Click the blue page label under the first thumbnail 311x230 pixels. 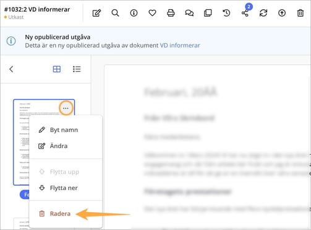[x=25, y=194]
